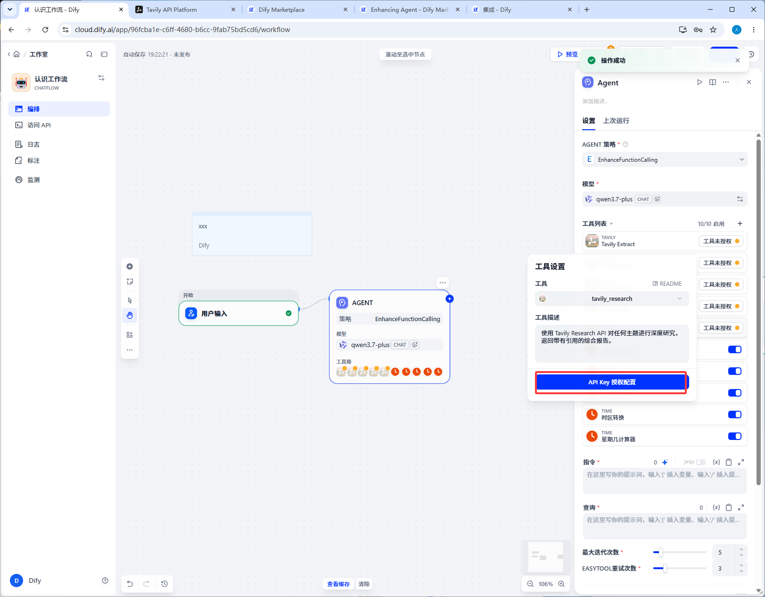Open the qwen3.7-plus model selector
Screen dimensions: 765x597
(x=658, y=199)
